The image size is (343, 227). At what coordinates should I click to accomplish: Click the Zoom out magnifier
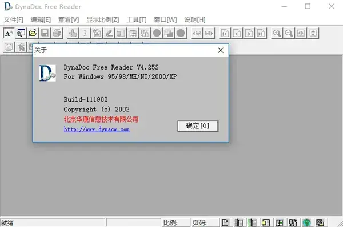pos(289,33)
